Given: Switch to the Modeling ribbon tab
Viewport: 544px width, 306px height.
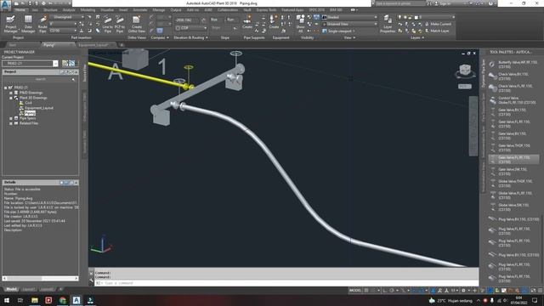Looking at the screenshot, I should click(88, 10).
